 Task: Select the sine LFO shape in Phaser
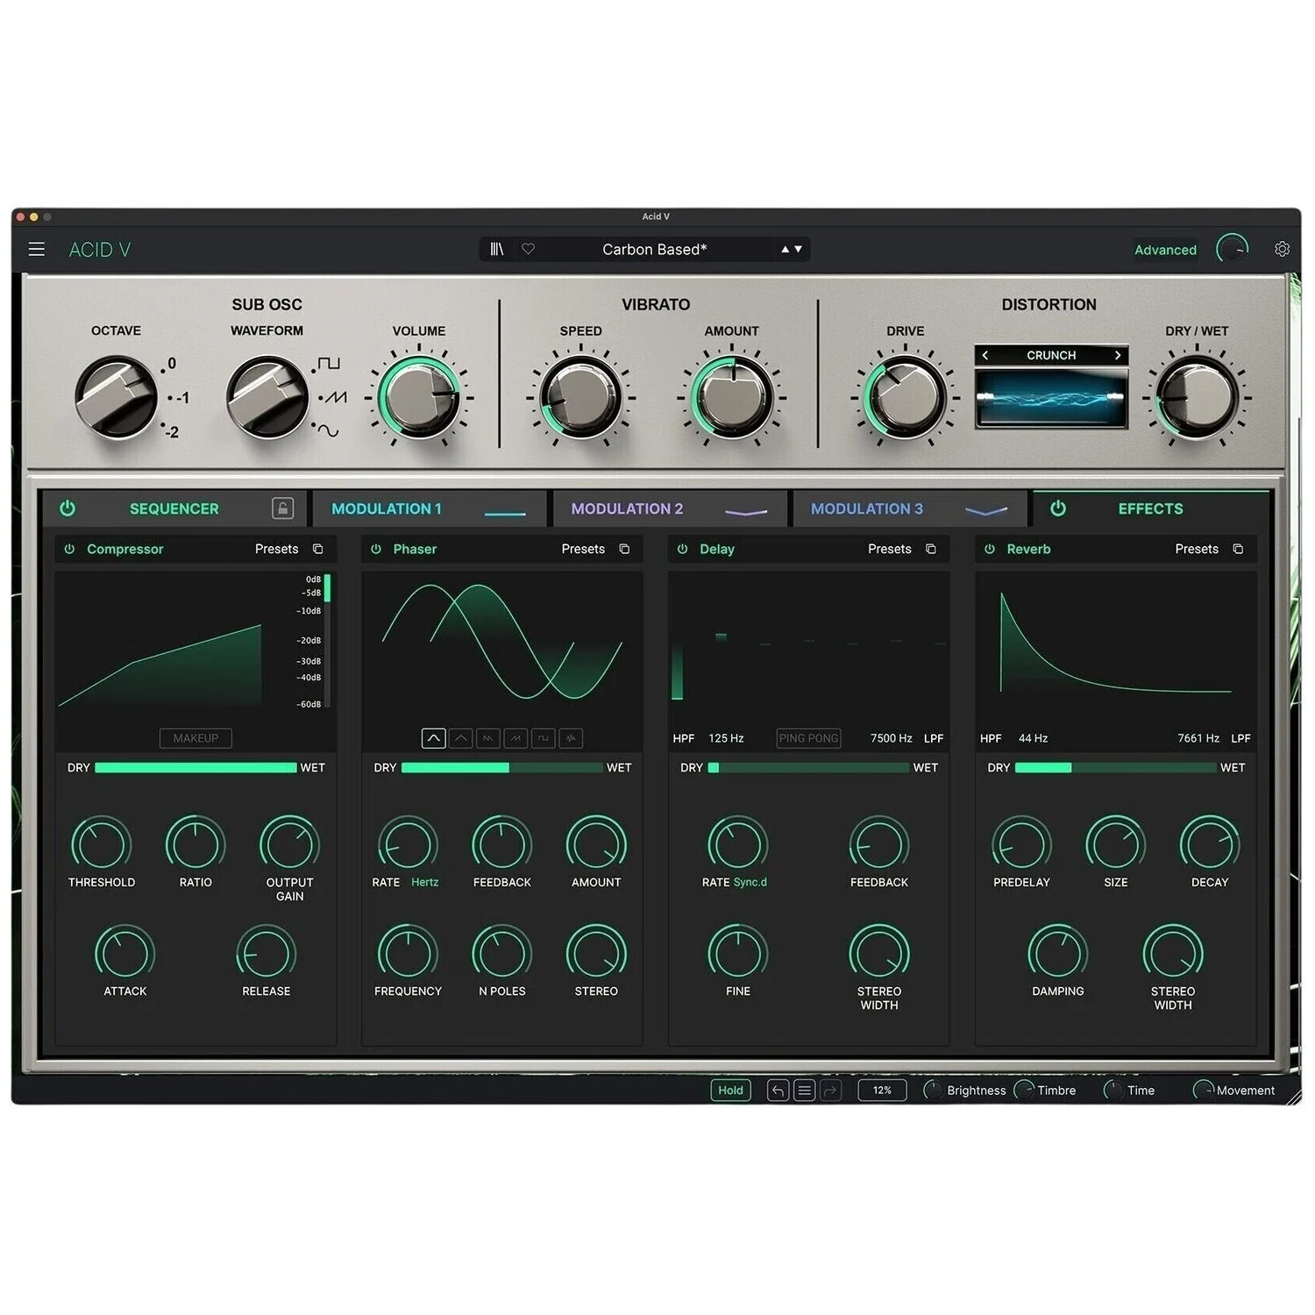point(433,738)
